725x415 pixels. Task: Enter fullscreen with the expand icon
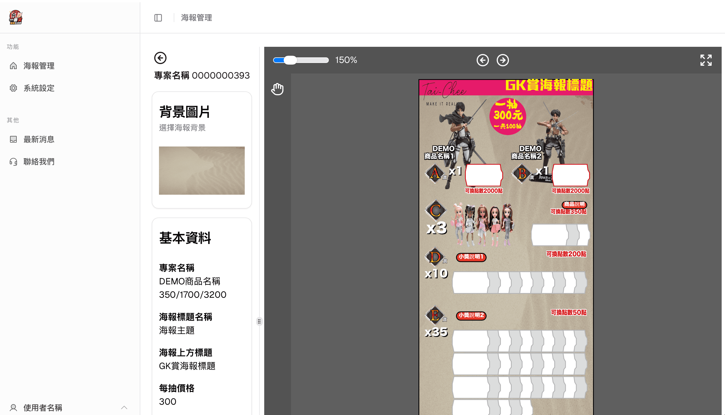(x=706, y=60)
